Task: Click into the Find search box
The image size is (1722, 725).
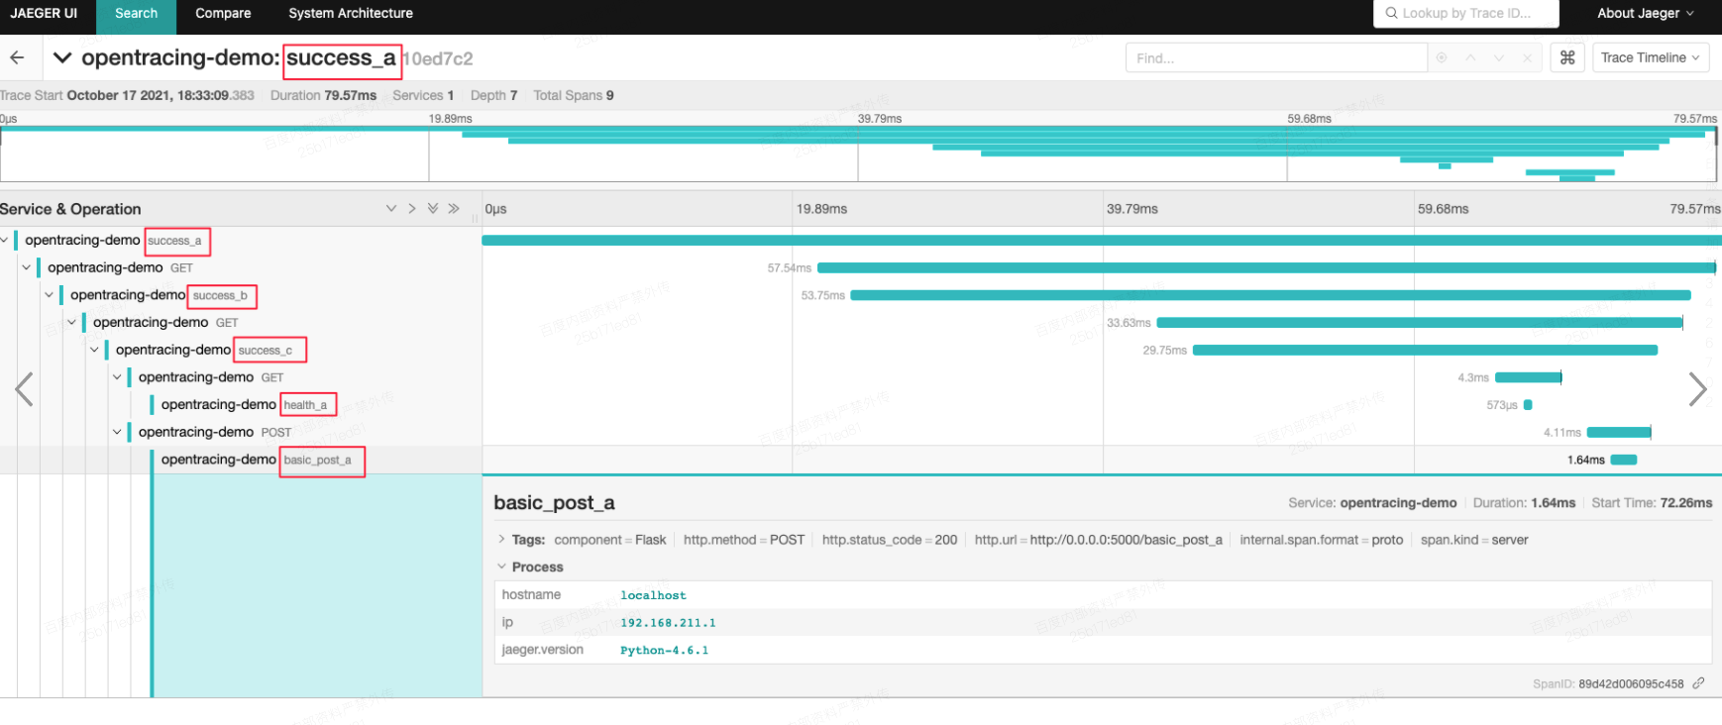Action: (1276, 58)
